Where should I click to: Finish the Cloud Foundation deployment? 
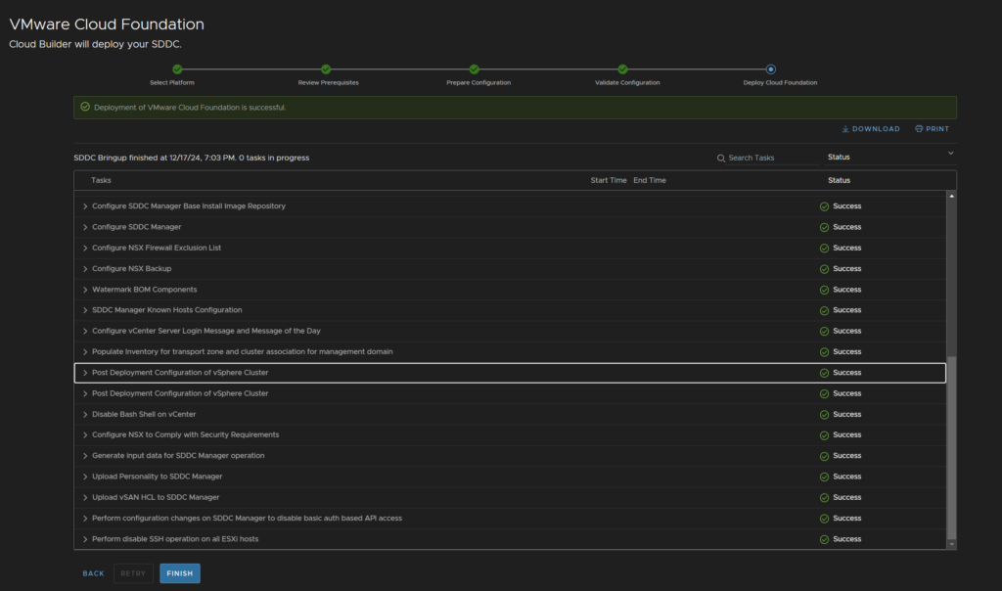pyautogui.click(x=180, y=573)
